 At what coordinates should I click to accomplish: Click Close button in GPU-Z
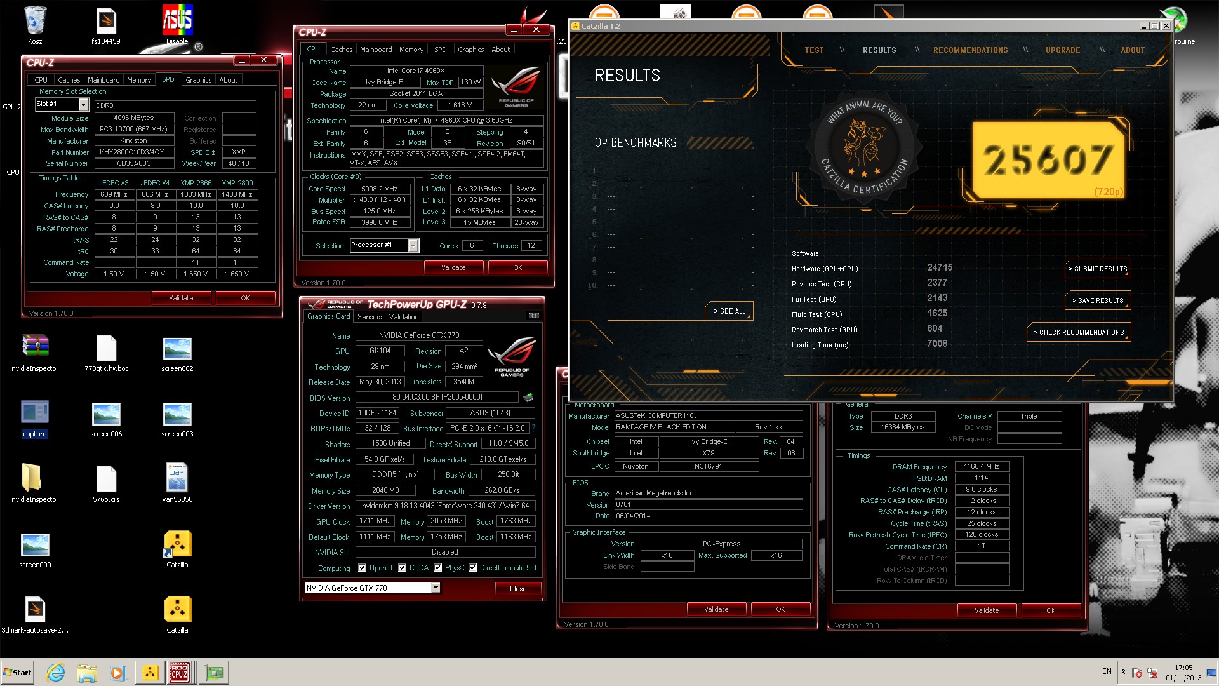[518, 589]
